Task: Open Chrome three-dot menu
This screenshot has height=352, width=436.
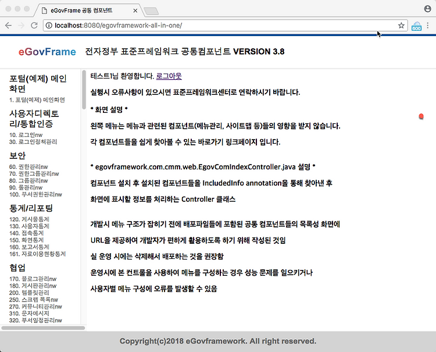Action: tap(428, 26)
